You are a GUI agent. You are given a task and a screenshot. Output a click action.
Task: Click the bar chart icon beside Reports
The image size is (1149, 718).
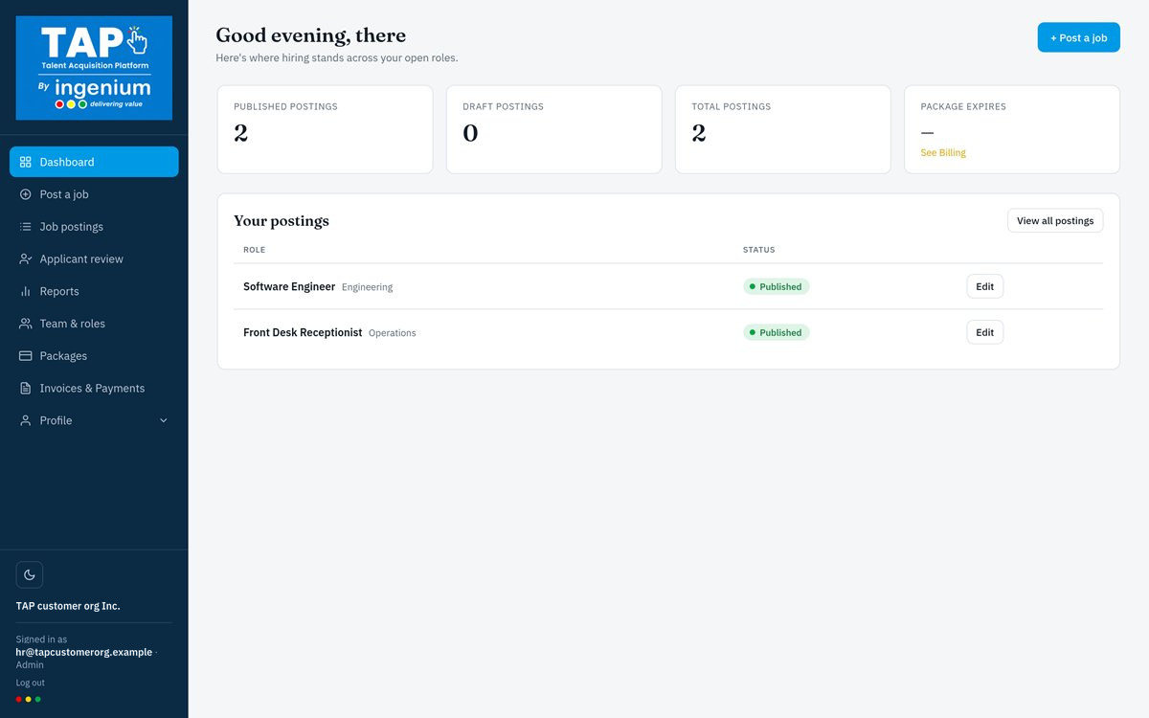(x=26, y=291)
